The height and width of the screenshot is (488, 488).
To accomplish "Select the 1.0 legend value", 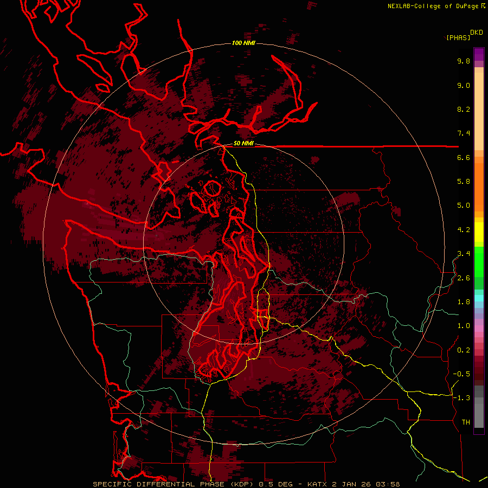I will (464, 326).
